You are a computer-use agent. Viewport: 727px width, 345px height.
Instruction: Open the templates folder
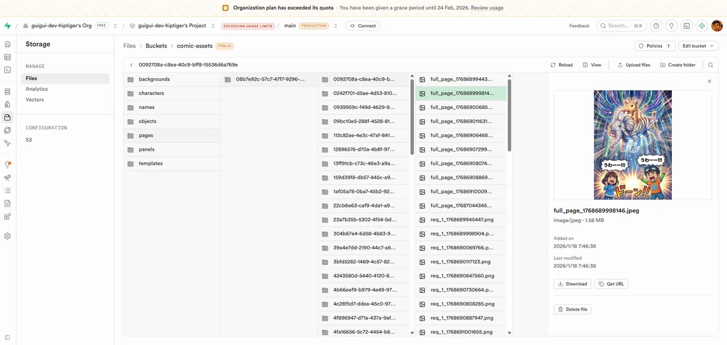pyautogui.click(x=172, y=163)
